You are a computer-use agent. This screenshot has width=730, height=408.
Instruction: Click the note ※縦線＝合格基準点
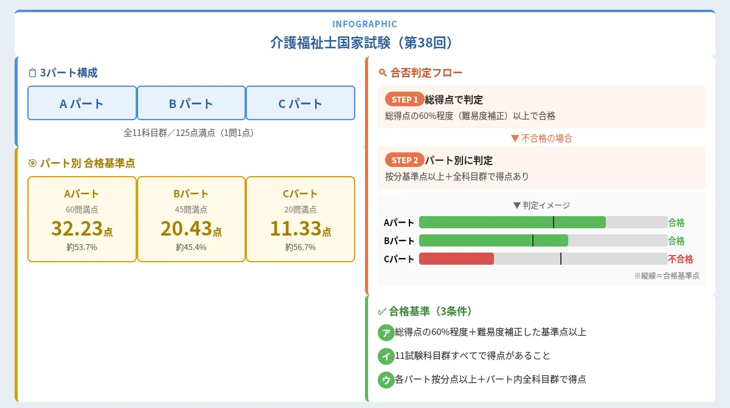click(667, 275)
